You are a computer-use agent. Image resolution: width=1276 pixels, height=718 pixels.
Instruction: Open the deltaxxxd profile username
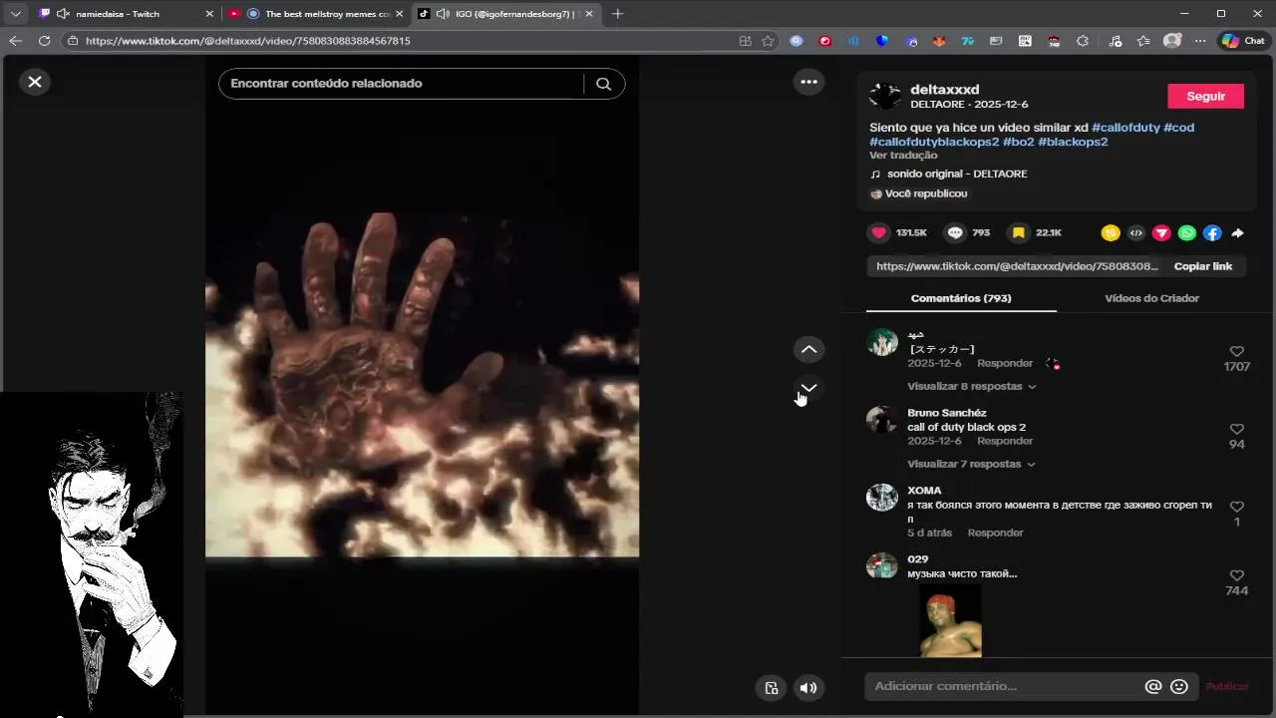tap(944, 90)
